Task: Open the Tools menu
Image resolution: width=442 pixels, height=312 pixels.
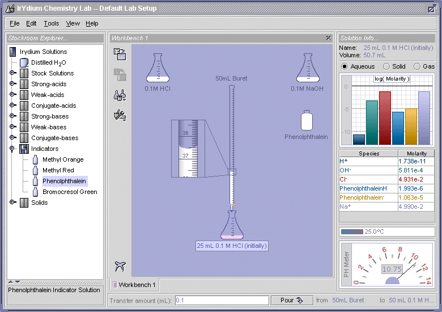Action: pos(52,23)
